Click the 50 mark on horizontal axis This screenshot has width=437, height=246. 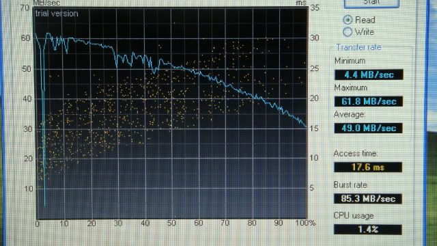pyautogui.click(x=171, y=223)
